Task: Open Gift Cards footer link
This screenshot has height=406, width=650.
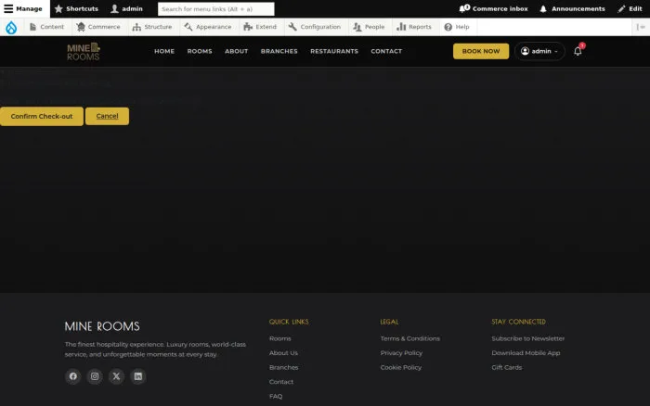Action: click(x=507, y=367)
